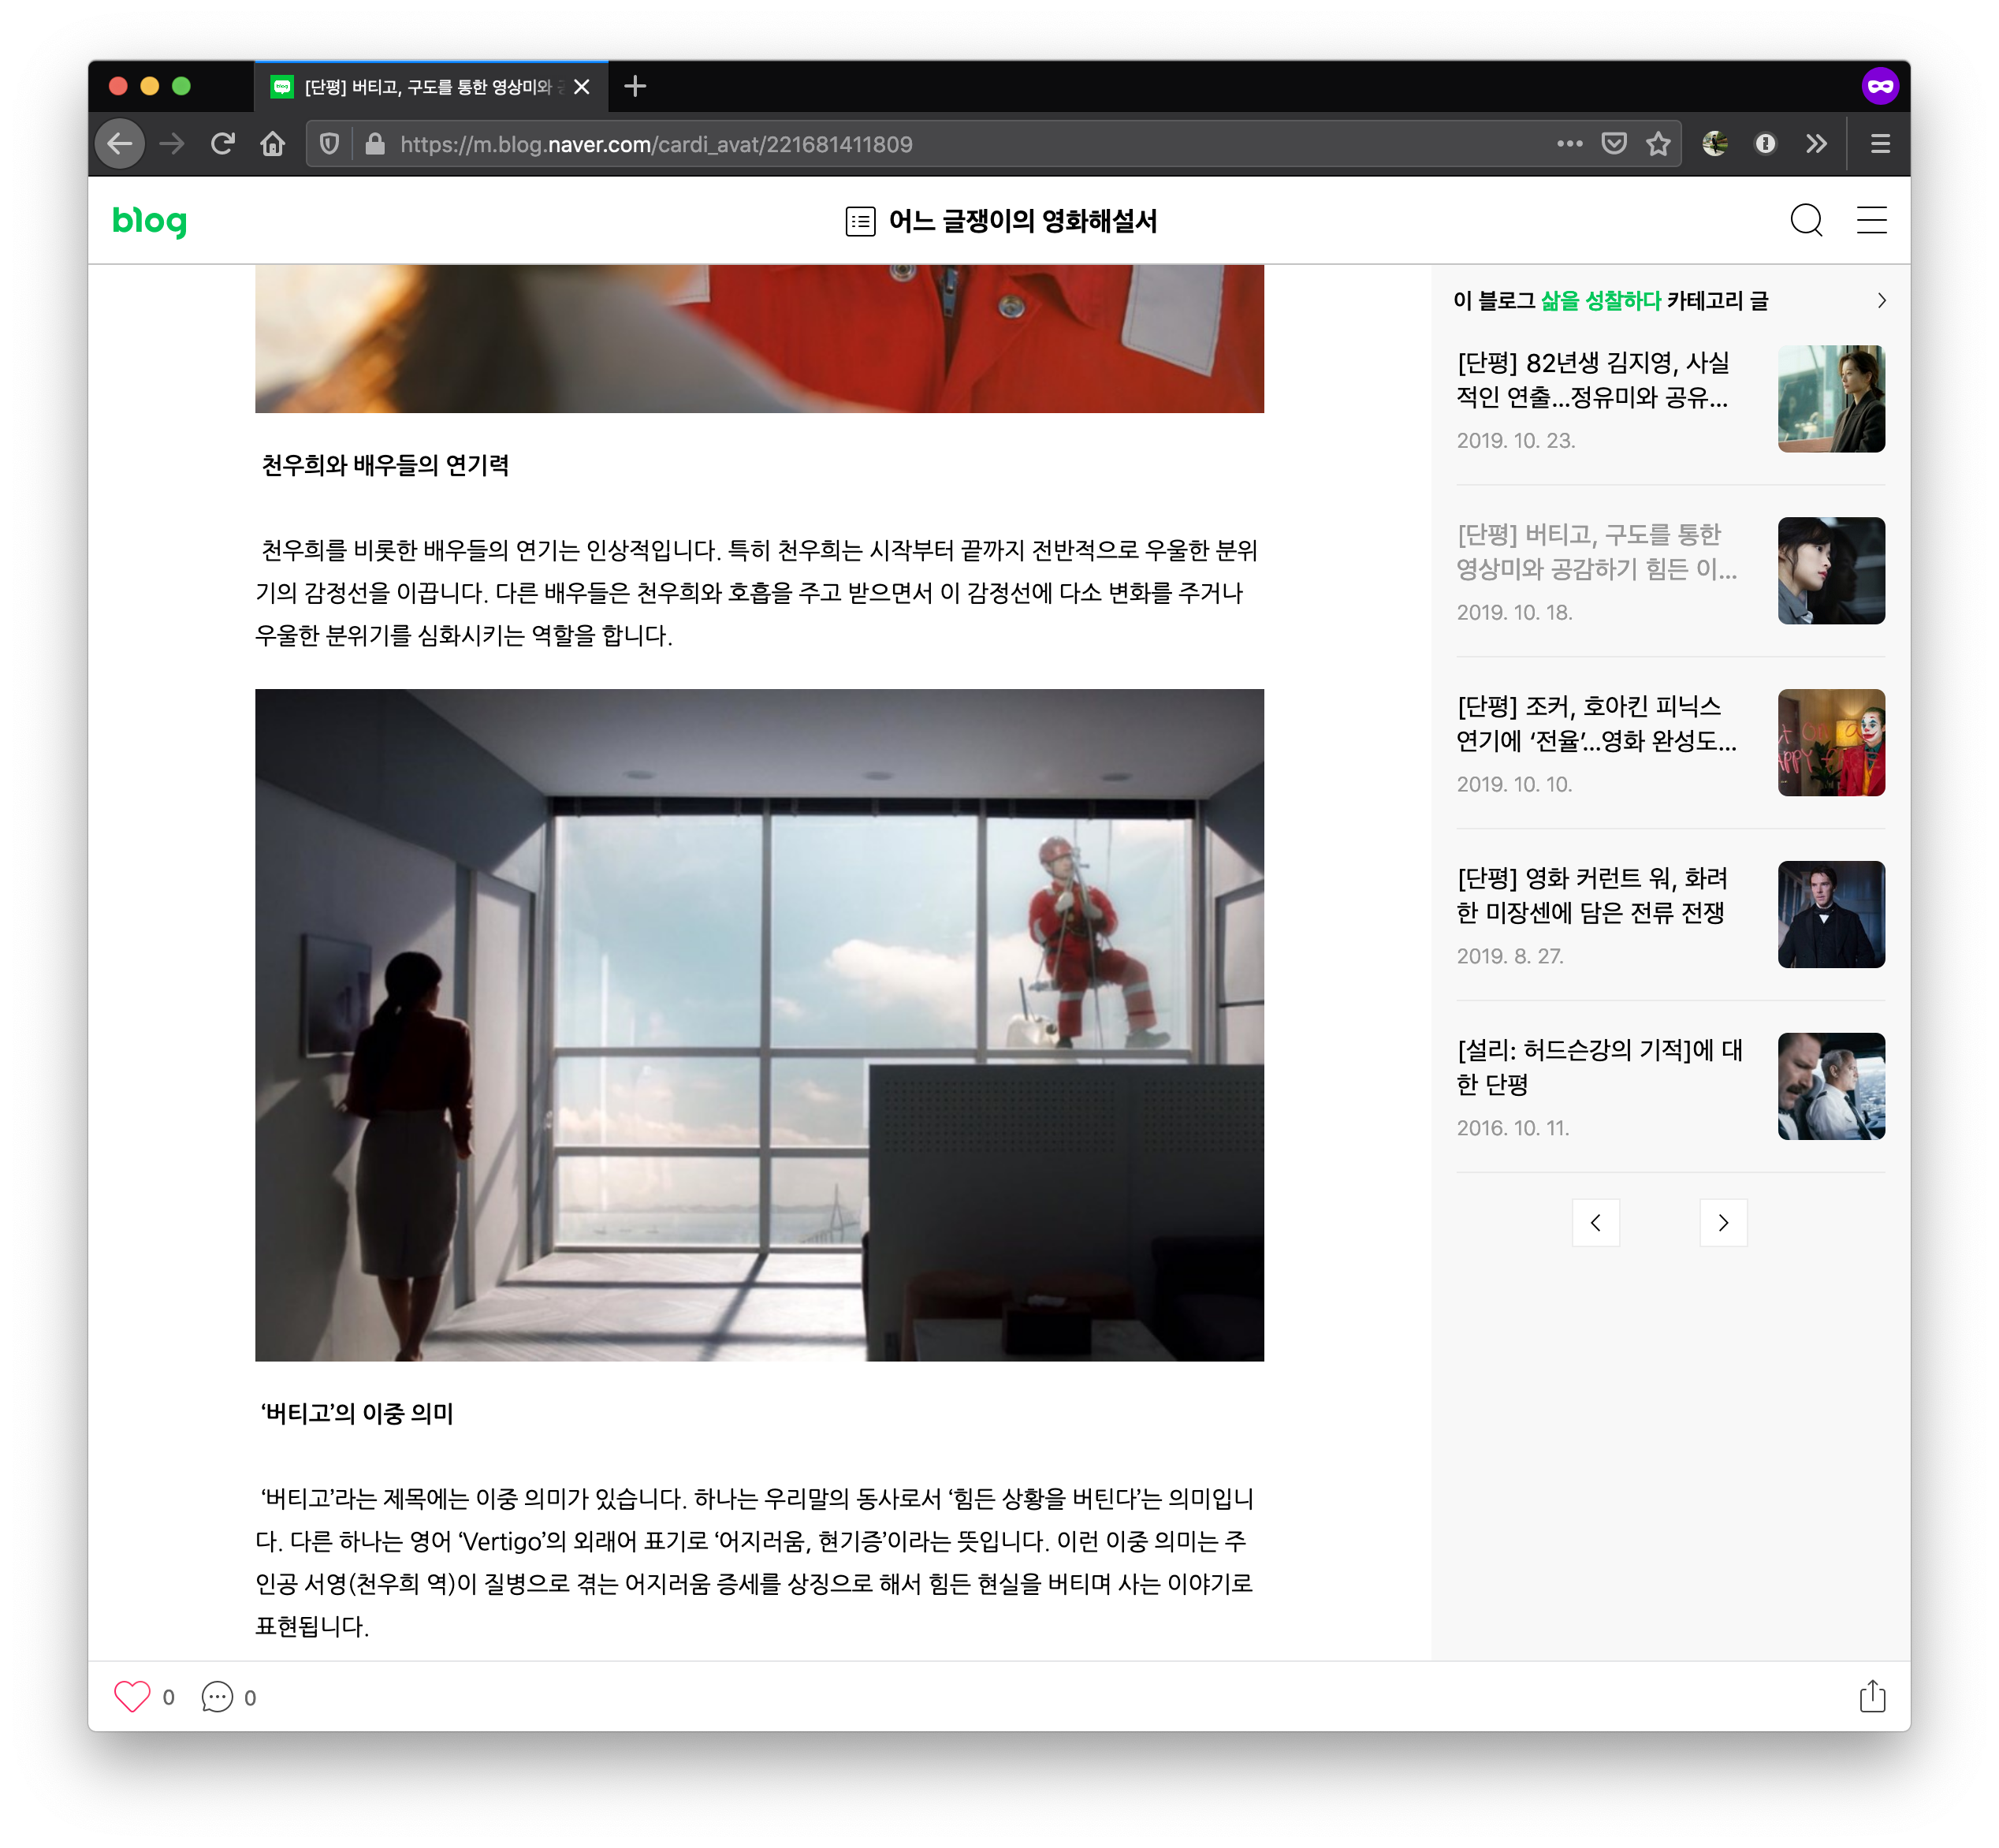Click the blog search magnifier icon

click(1805, 220)
